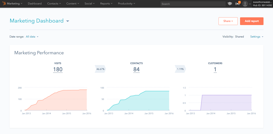Expand the Marketing Dashboard title dropdown
The width and height of the screenshot is (273, 134).
(x=67, y=21)
